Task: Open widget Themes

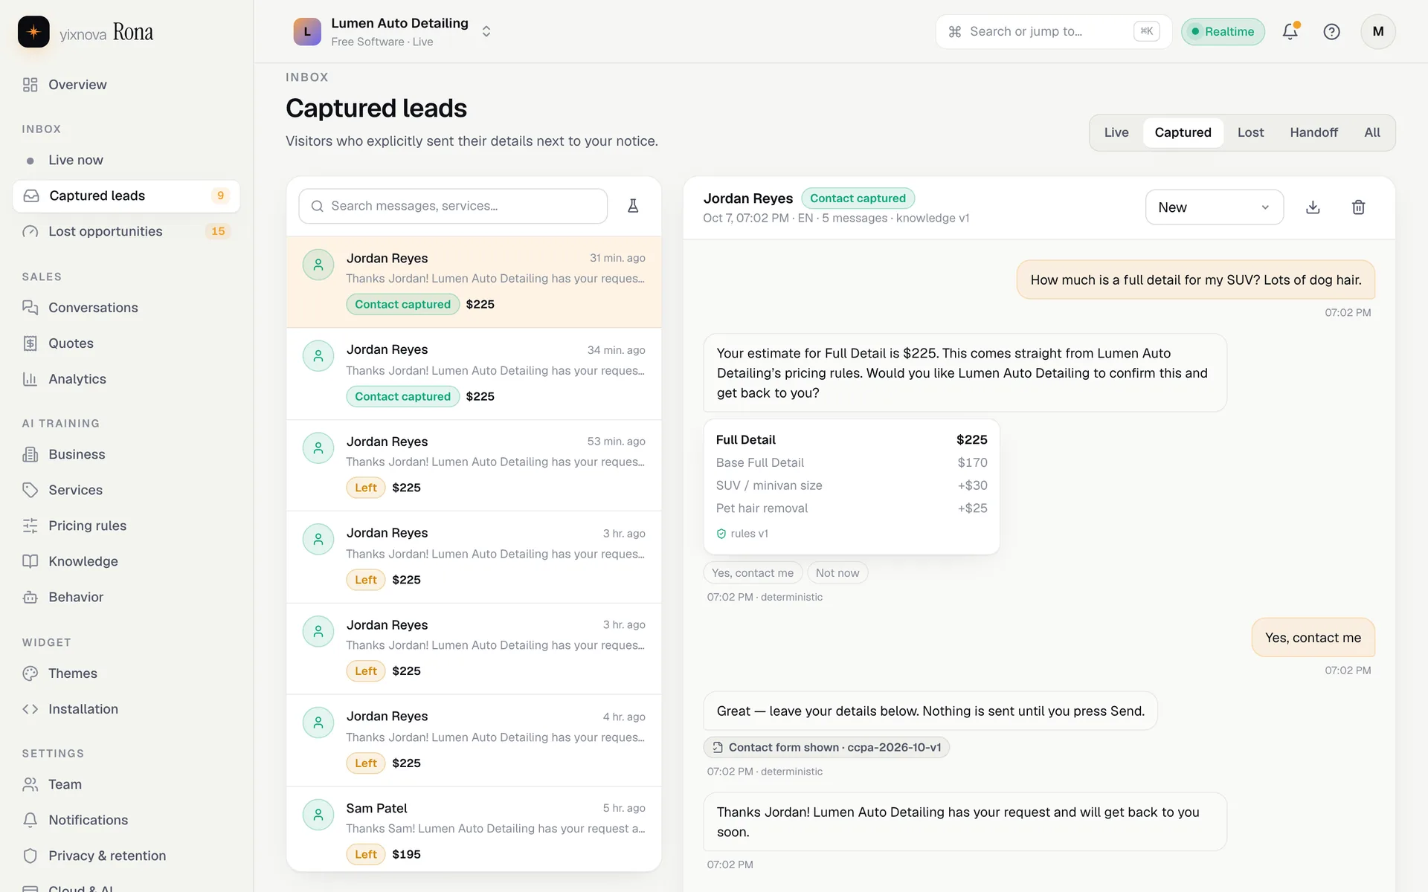Action: pos(126,673)
